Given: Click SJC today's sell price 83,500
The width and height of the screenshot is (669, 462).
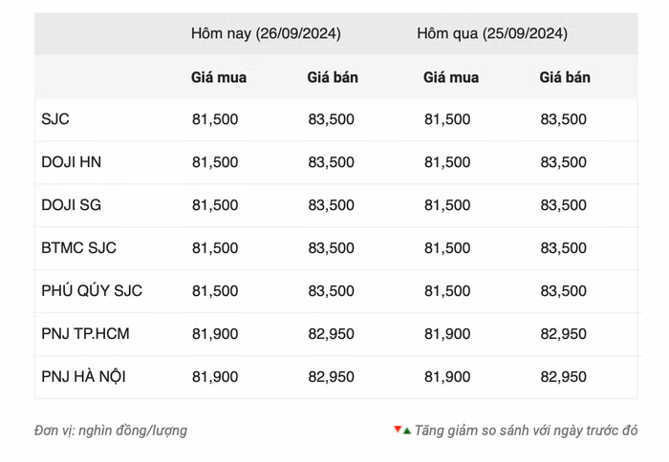Looking at the screenshot, I should [x=331, y=119].
